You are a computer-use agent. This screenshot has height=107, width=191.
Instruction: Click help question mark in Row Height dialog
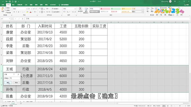[x=14, y=74]
